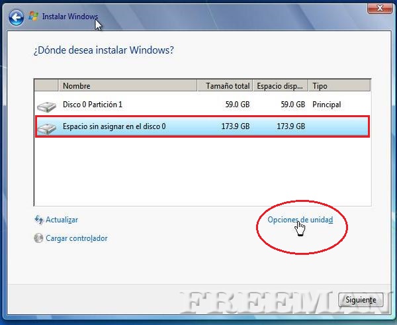Viewport: 397px width, 325px height.
Task: Sort by the Nombre column header
Action: [x=128, y=85]
